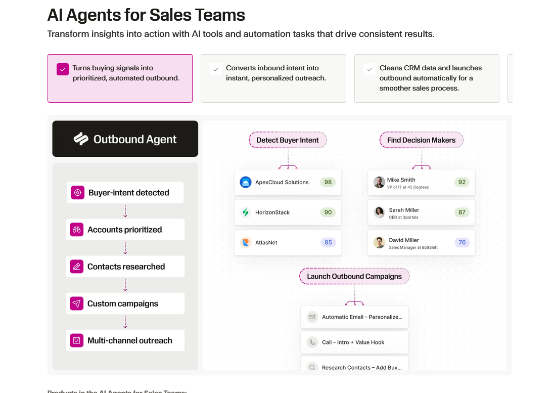Click the Custom campaigns paper plane icon

[x=77, y=303]
